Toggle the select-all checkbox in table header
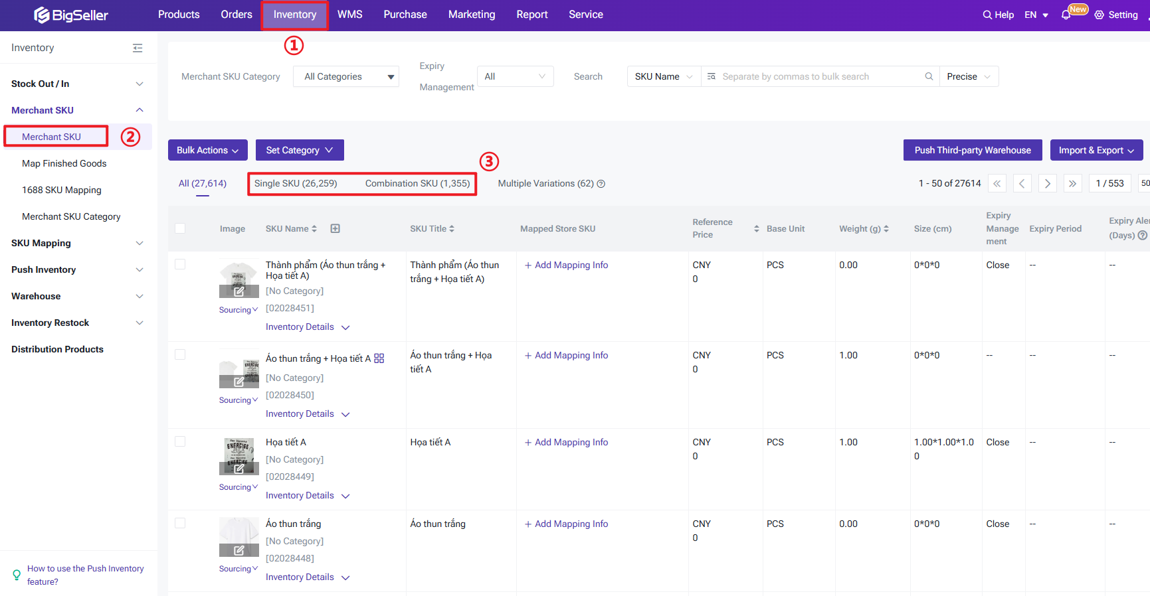Viewport: 1150px width, 596px height. tap(180, 228)
